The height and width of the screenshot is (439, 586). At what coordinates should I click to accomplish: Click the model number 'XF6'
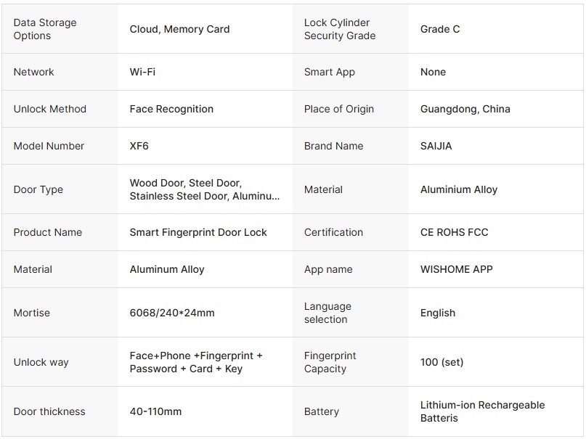coord(139,146)
